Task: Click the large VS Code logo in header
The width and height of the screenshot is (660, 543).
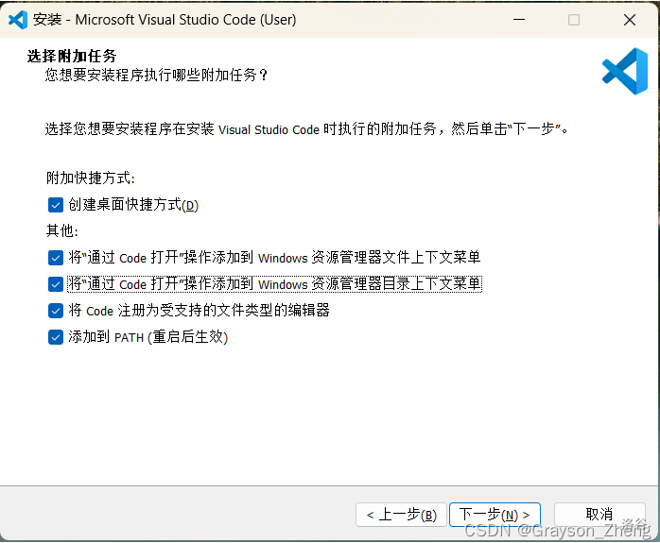Action: 625,71
